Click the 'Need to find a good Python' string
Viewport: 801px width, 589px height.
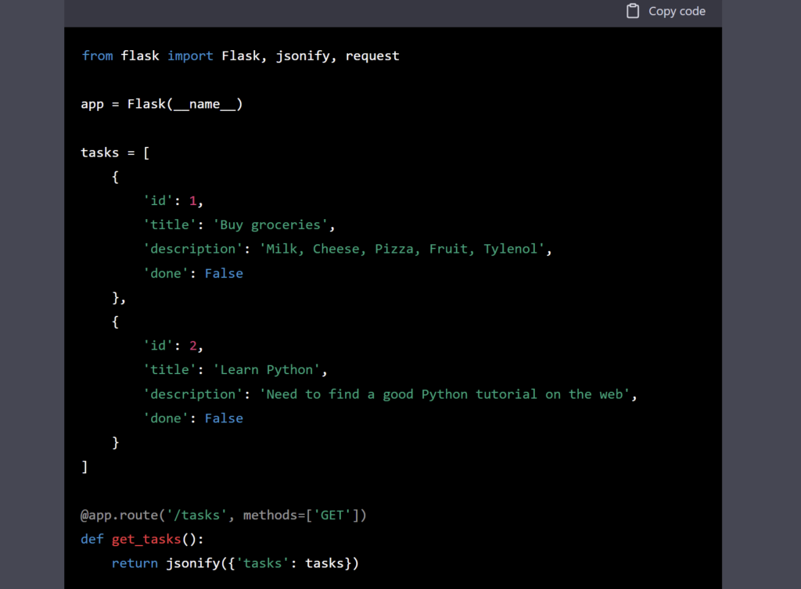(x=445, y=394)
